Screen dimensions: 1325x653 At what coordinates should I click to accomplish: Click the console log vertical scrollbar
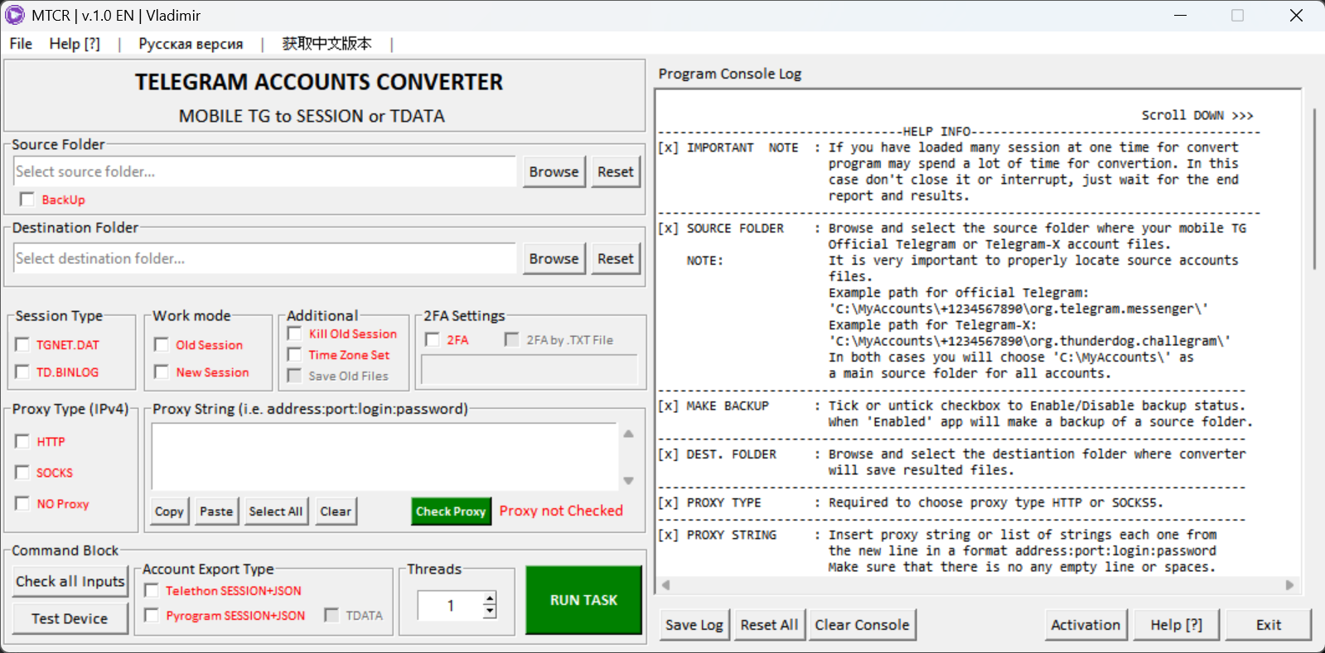point(1314,189)
